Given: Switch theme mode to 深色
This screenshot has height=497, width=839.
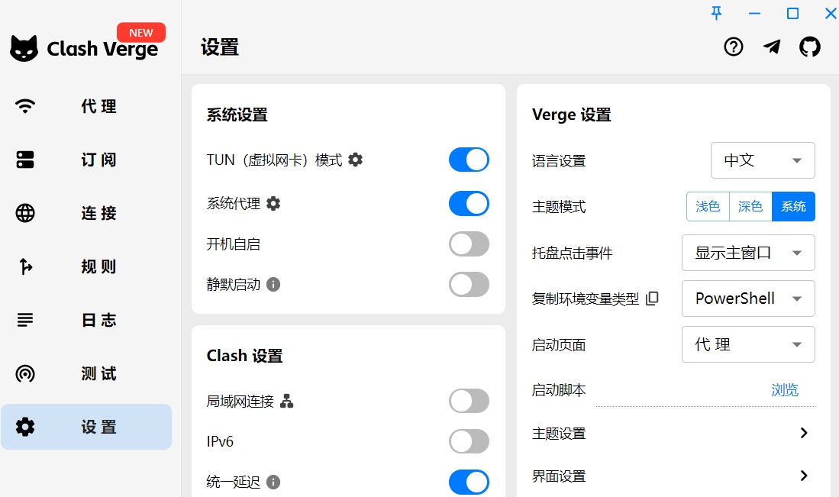Looking at the screenshot, I should (x=750, y=206).
